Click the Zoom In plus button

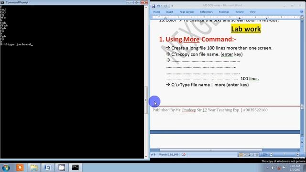click(x=297, y=155)
